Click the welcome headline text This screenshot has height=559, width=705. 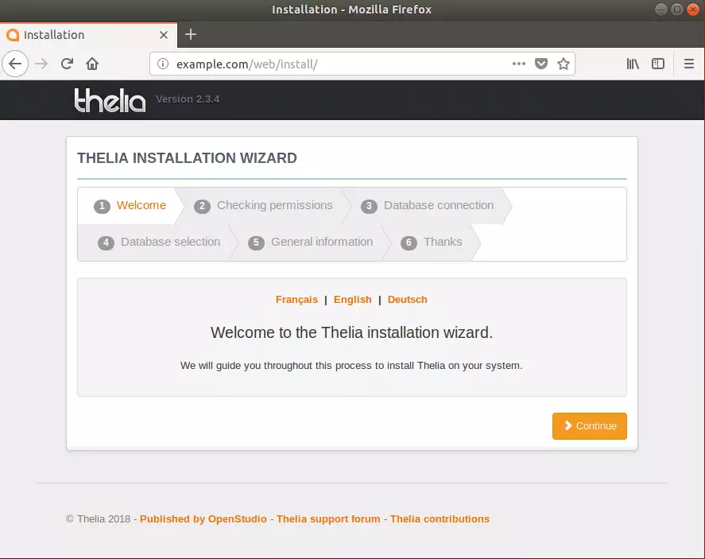(351, 333)
